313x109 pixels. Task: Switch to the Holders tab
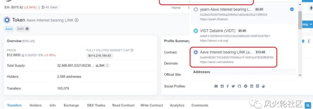36,105
